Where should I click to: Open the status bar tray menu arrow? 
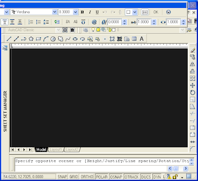pos(182,178)
